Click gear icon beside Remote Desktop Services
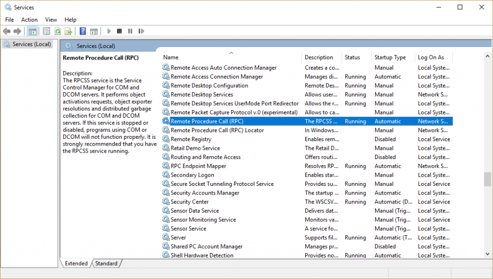 (166, 94)
